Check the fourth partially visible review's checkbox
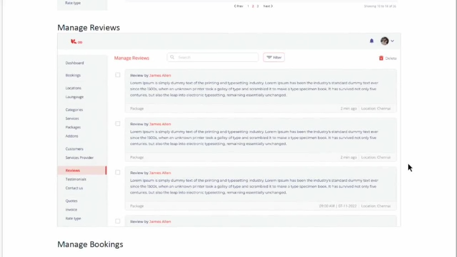The height and width of the screenshot is (257, 457). (x=118, y=221)
